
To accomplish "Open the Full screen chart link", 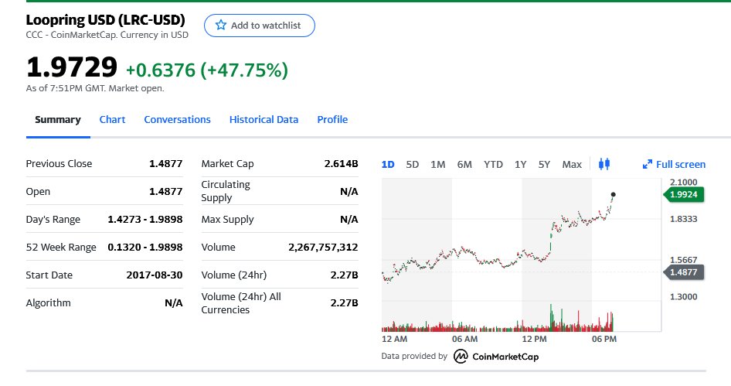I will pos(674,164).
